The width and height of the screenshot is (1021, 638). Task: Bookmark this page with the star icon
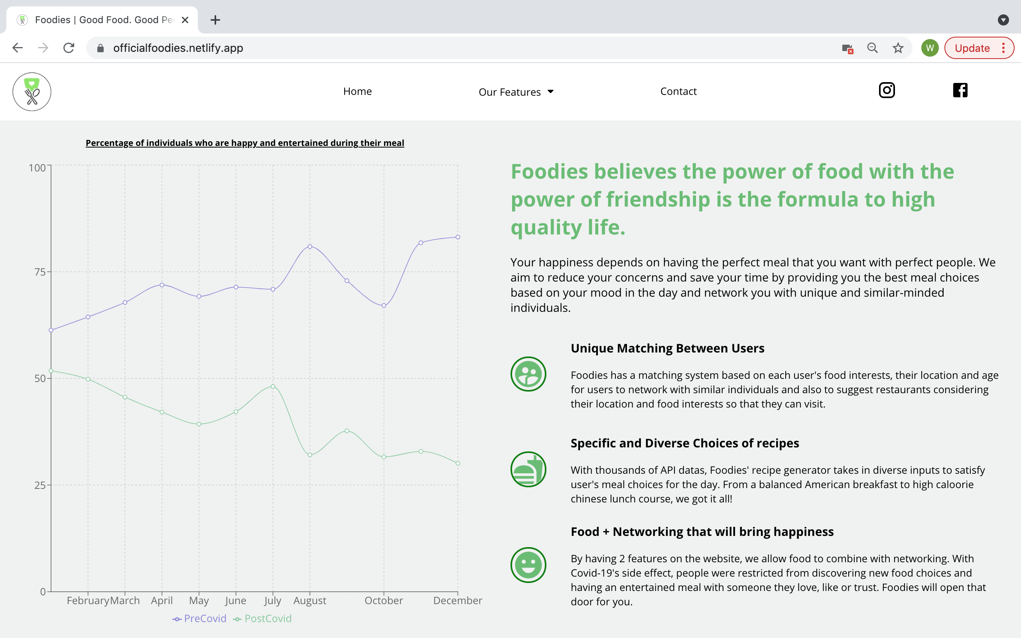(x=898, y=48)
